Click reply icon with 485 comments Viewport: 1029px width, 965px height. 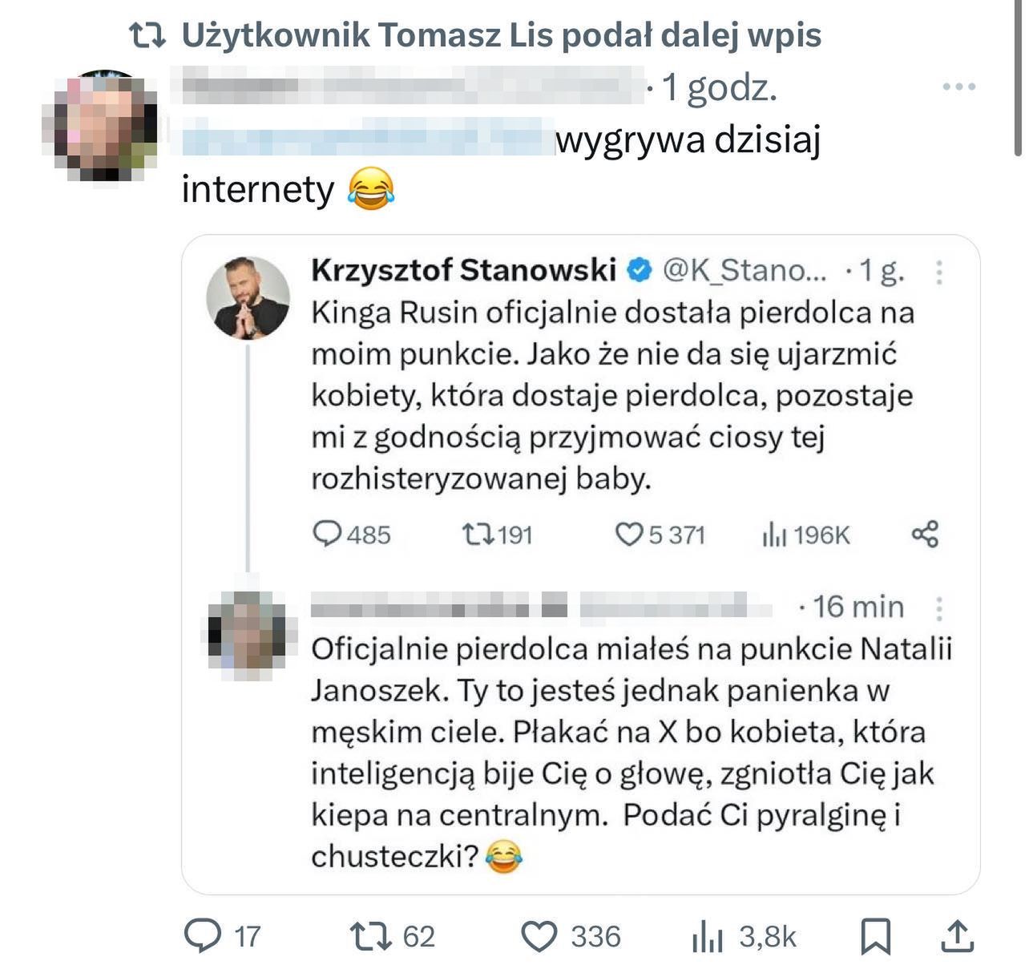(327, 534)
